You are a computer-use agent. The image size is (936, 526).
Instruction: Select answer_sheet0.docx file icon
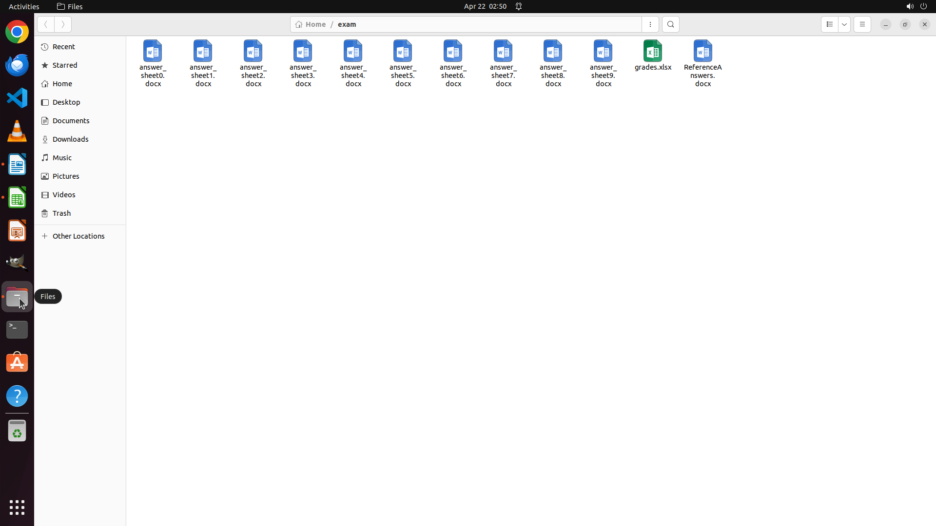click(153, 52)
